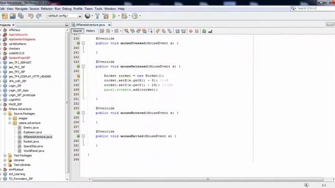Select SpaceShip.java in project tree
335x188 pixels.
click(33, 146)
